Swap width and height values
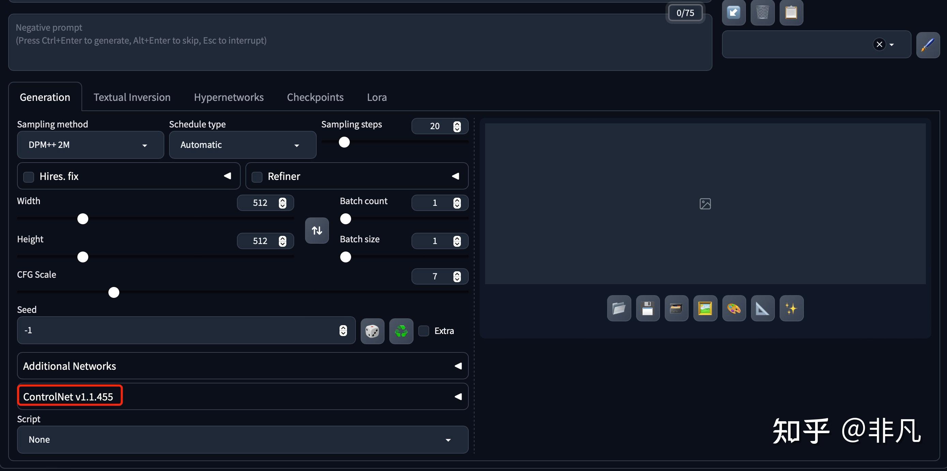This screenshot has width=947, height=471. click(x=317, y=230)
